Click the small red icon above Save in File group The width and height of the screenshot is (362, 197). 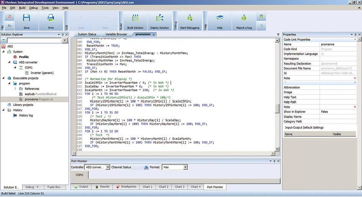[10, 16]
